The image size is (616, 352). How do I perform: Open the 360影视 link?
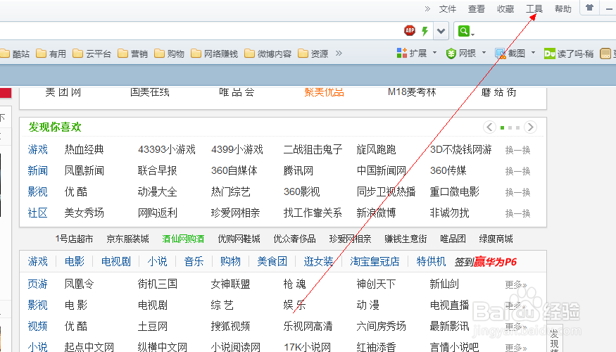(x=302, y=191)
